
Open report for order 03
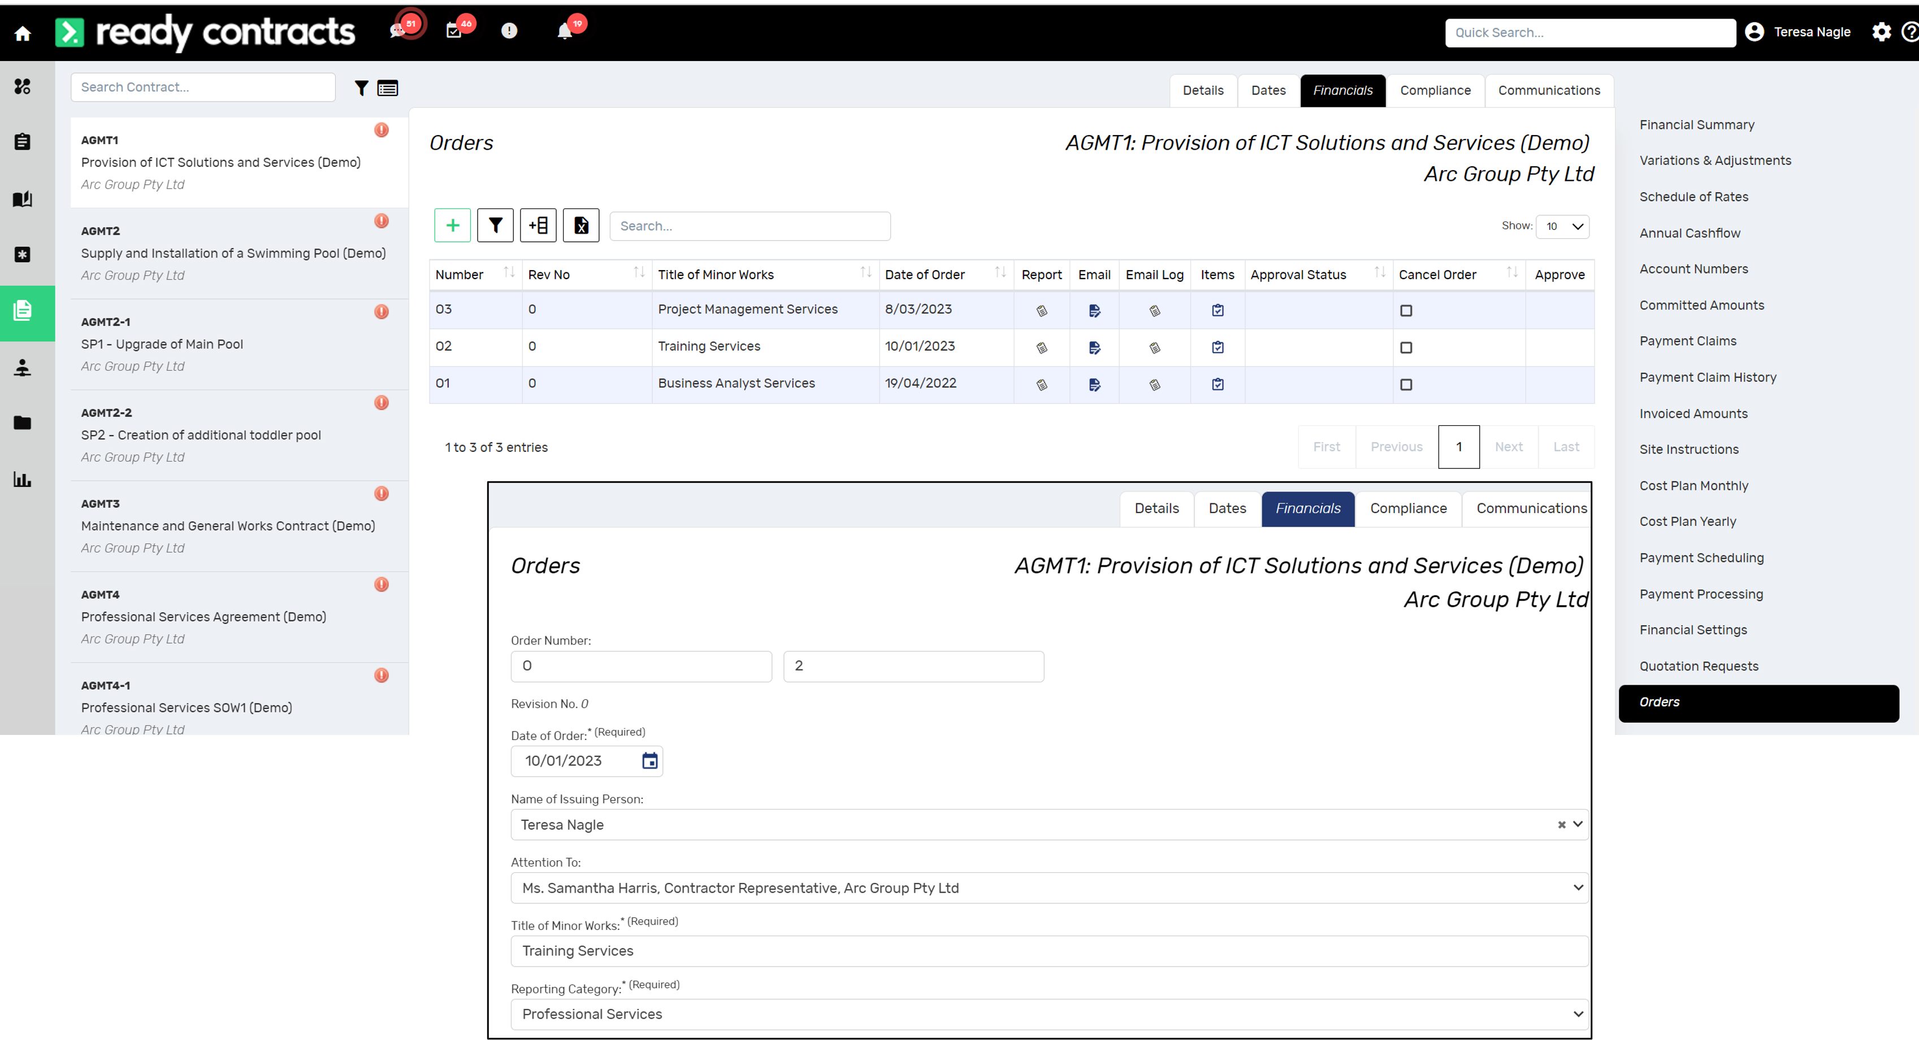coord(1041,311)
